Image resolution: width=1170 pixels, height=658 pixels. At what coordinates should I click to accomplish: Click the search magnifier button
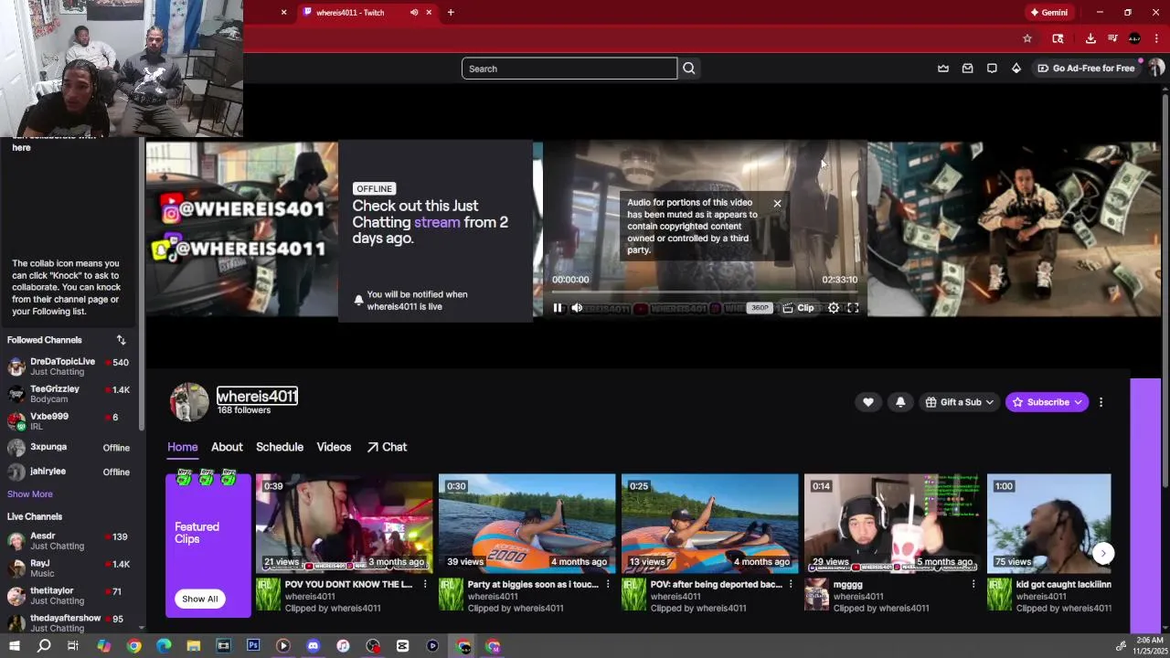[689, 69]
